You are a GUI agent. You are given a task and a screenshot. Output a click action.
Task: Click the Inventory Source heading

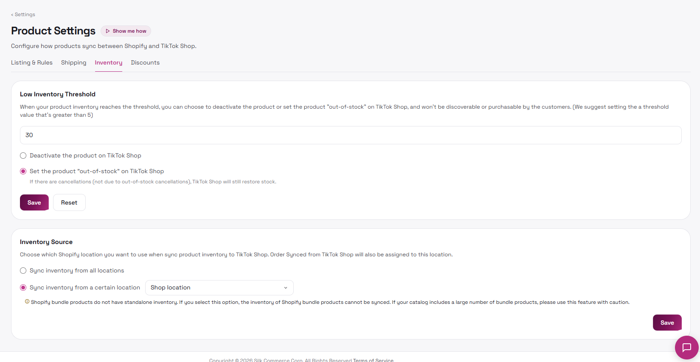coord(46,242)
